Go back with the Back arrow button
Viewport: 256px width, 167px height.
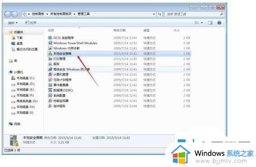[x=8, y=14]
